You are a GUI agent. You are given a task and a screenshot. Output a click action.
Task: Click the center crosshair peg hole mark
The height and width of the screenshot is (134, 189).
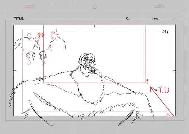click(x=94, y=7)
